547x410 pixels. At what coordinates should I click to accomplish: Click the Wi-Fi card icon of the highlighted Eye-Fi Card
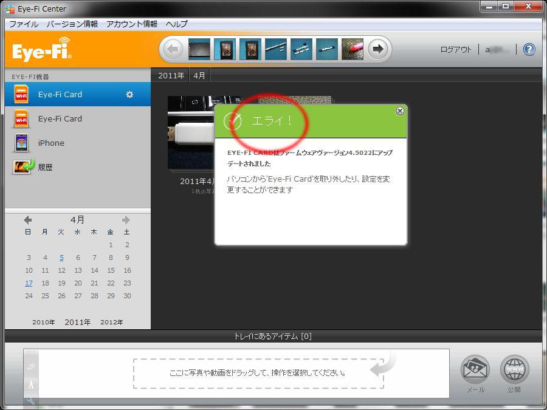click(x=21, y=95)
